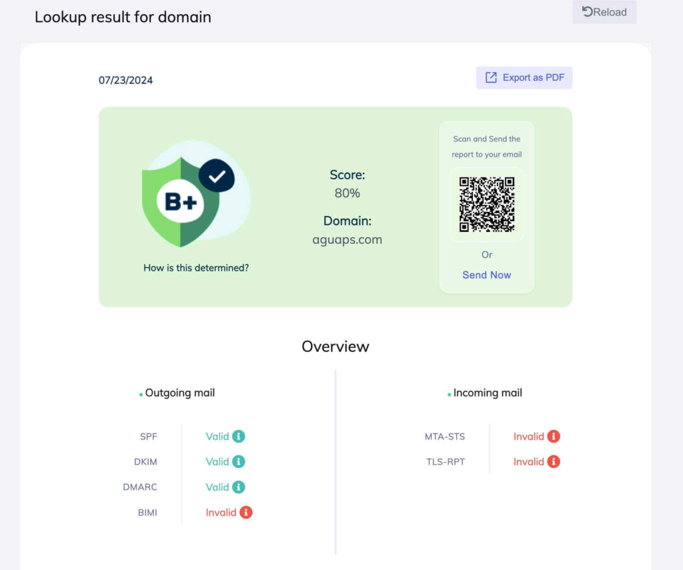Select the BIMI 'Invalid' status text
This screenshot has width=683, height=570.
221,513
